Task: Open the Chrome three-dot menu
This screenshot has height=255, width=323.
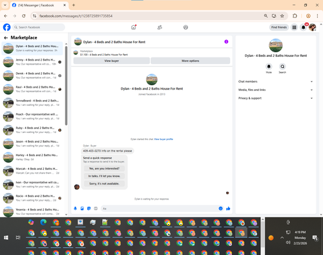Action: tap(317, 16)
